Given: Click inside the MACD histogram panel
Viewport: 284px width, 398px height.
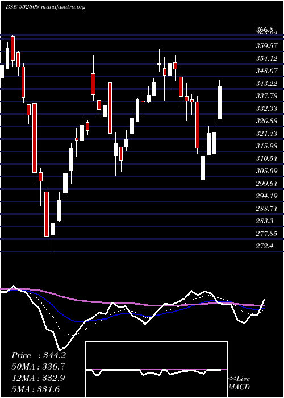Looking at the screenshot, I should point(156,370).
